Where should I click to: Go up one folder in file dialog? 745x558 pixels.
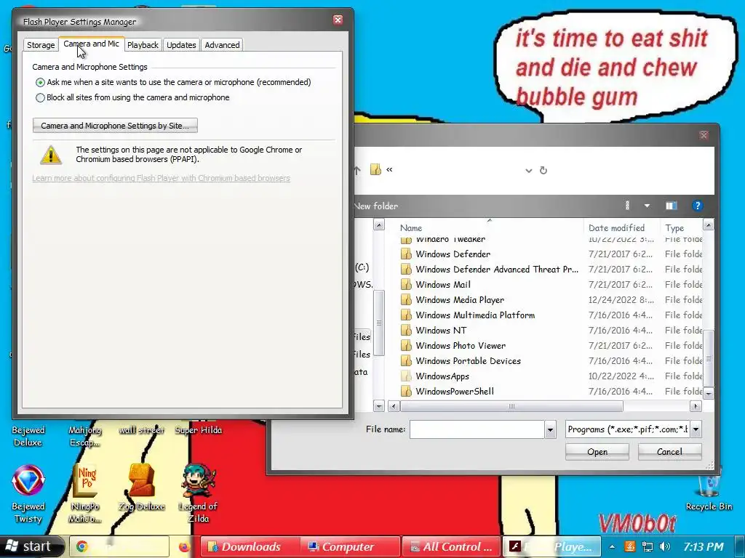click(357, 170)
